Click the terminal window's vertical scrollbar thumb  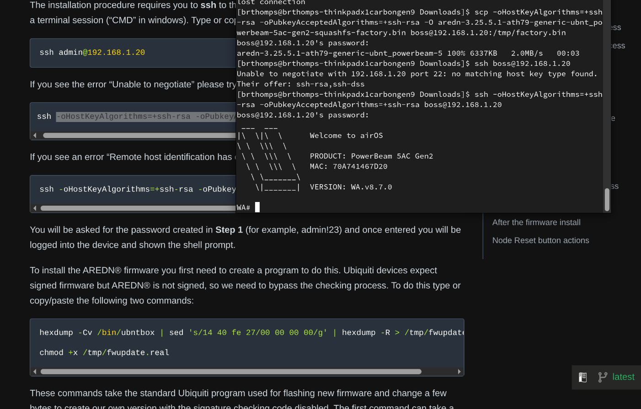coord(607,200)
